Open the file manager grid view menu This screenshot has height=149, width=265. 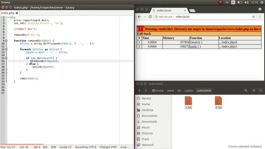point(260,90)
